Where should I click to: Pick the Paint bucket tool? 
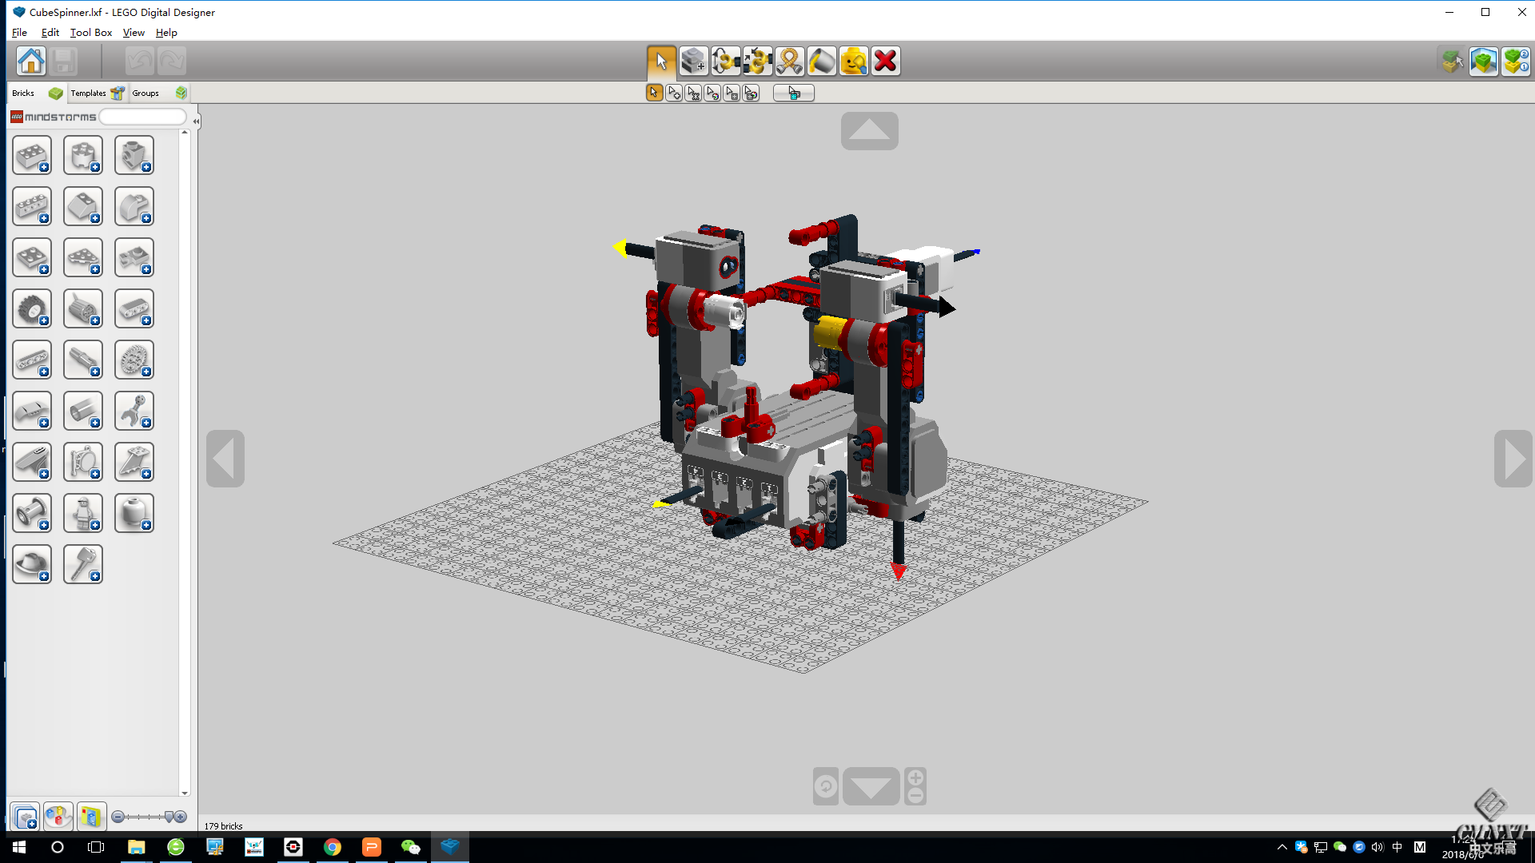(x=821, y=62)
